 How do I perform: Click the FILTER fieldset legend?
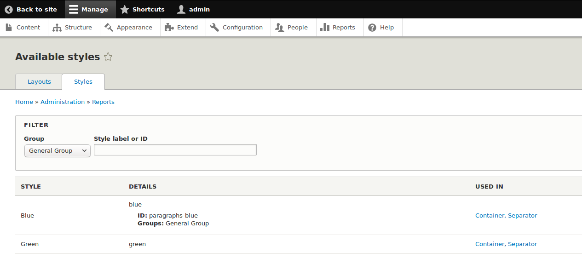[x=36, y=125]
